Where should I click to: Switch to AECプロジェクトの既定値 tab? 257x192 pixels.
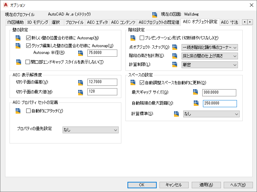[159, 22]
